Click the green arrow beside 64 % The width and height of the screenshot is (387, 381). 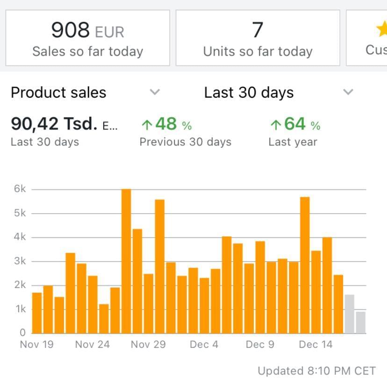click(275, 125)
